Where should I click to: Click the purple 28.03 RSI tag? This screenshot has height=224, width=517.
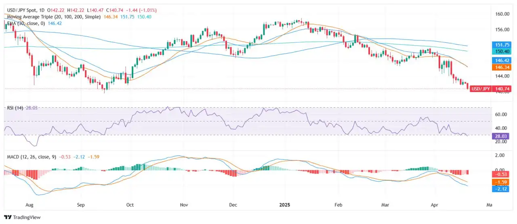point(502,137)
